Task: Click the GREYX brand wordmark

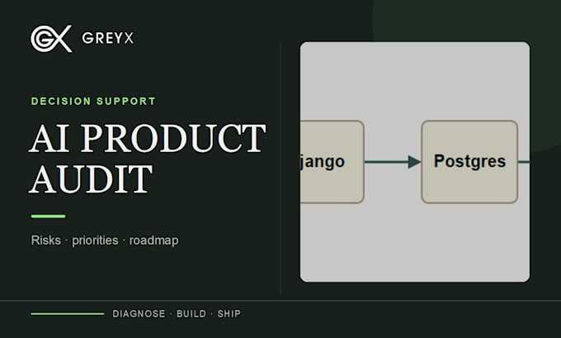Action: pos(108,38)
